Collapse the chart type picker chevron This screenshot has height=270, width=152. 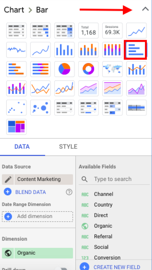[146, 9]
